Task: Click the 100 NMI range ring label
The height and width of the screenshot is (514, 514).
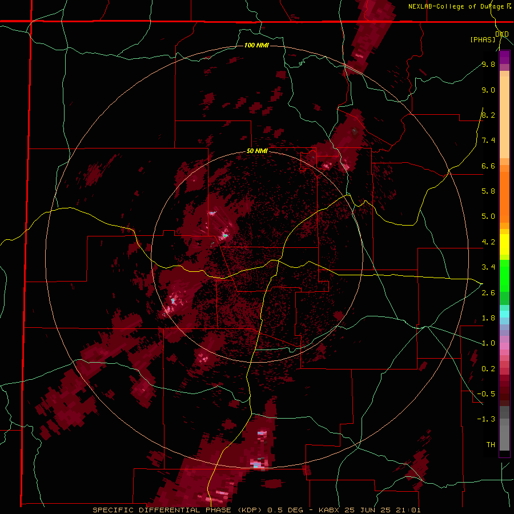Action: [x=256, y=45]
